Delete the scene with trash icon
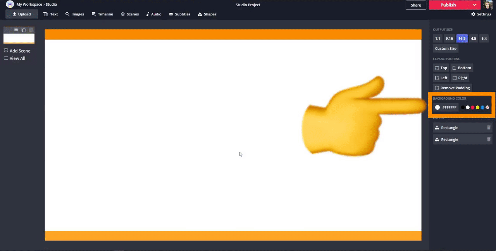Viewport: 496px width, 251px height. 31,30
